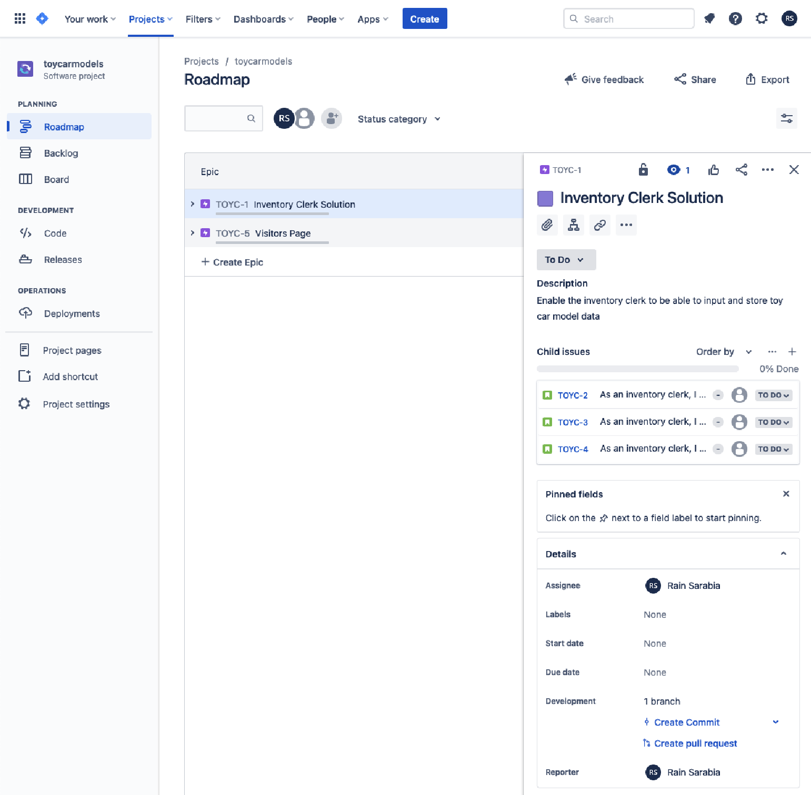811x795 pixels.
Task: Open Releases in sidebar
Action: coord(79,259)
